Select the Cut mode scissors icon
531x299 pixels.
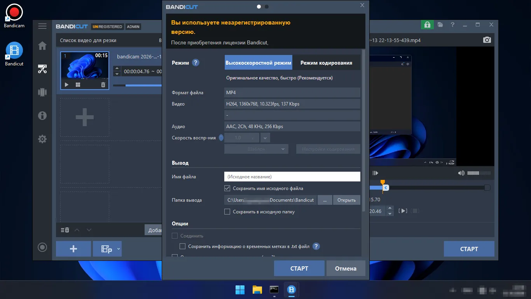42,69
